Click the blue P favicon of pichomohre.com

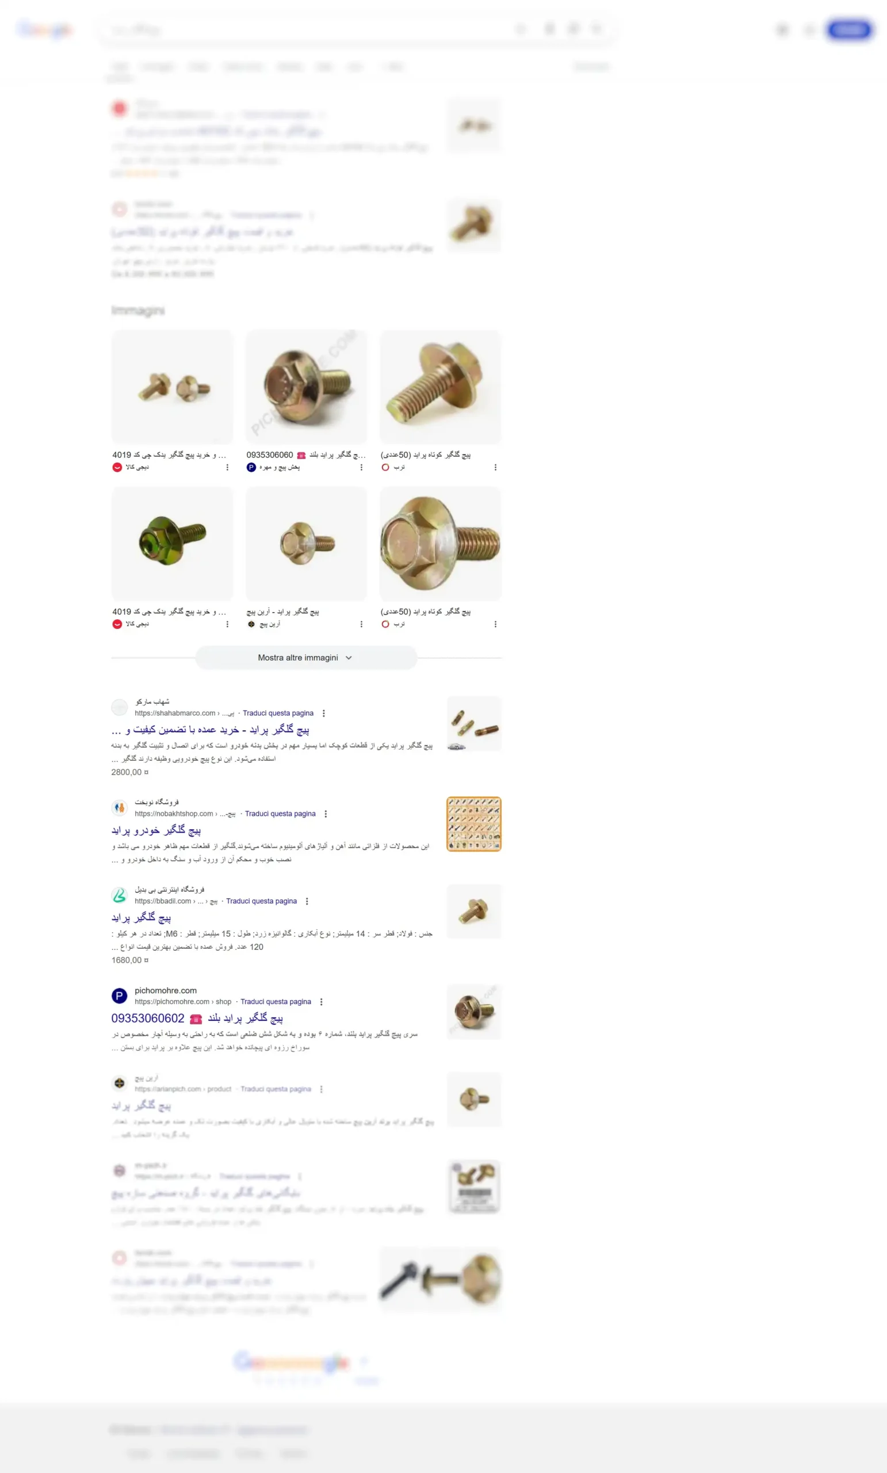click(120, 995)
